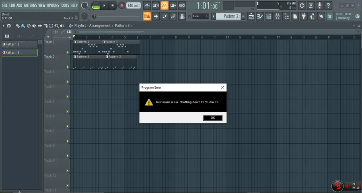Select Pattern 1 in the picker list
This screenshot has width=362, height=193.
tap(20, 44)
